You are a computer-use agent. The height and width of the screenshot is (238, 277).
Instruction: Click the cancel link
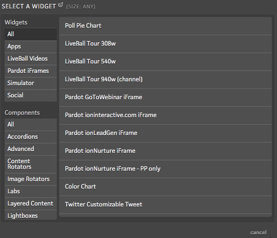click(258, 232)
